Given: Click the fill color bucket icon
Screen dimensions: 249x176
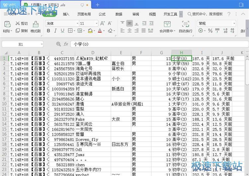Looking at the screenshot, I should [x=90, y=31].
